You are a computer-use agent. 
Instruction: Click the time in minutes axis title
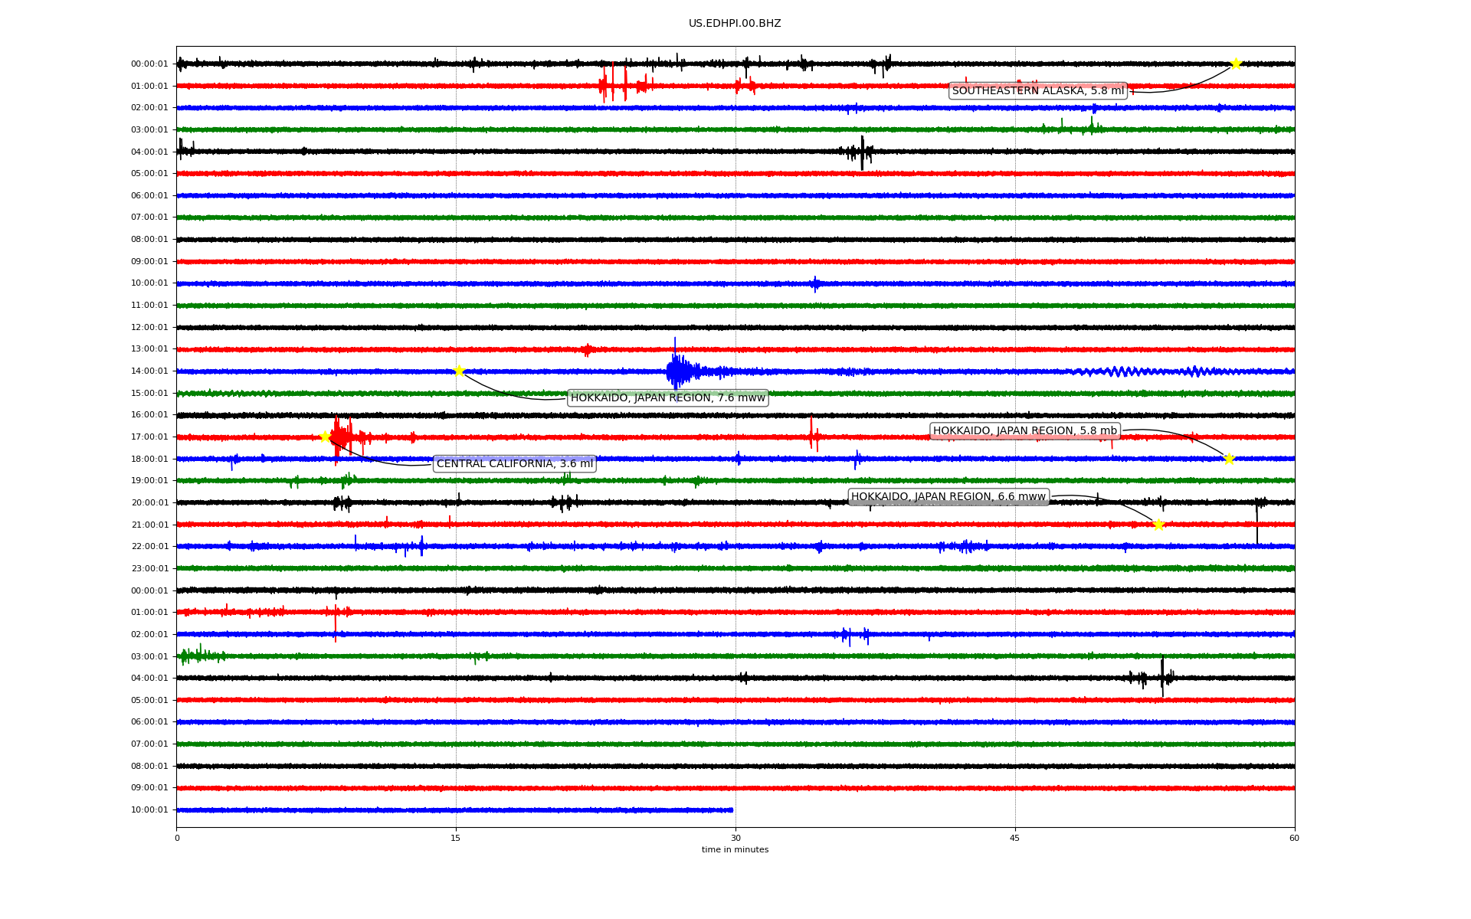click(x=735, y=850)
